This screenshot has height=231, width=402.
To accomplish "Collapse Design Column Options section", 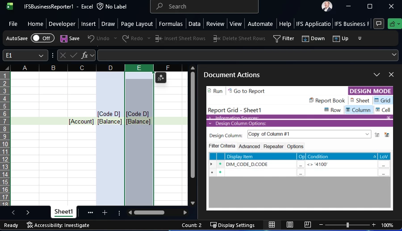I will [210, 124].
